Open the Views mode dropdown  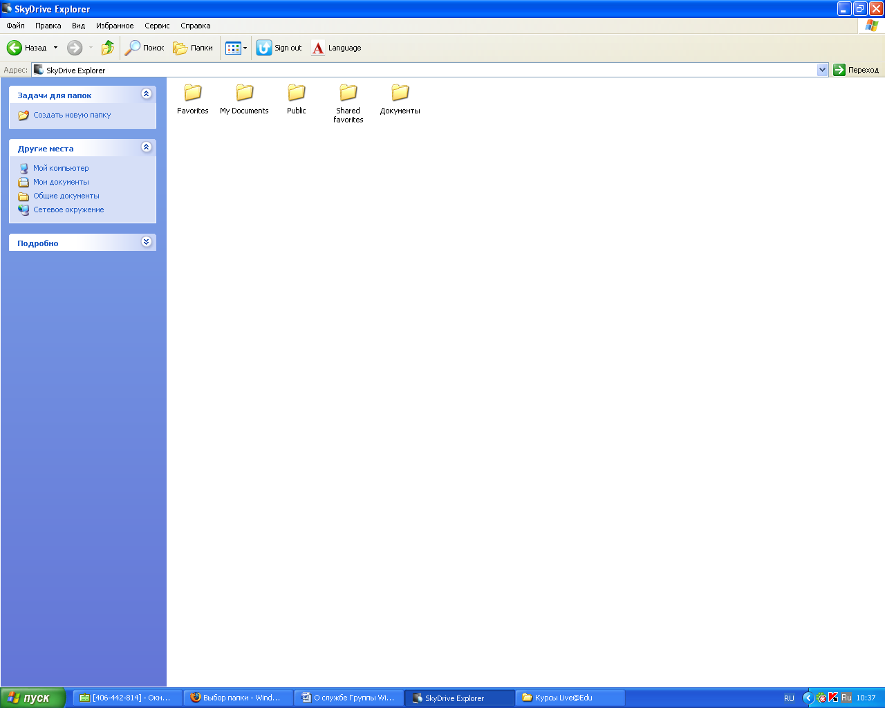[x=236, y=48]
